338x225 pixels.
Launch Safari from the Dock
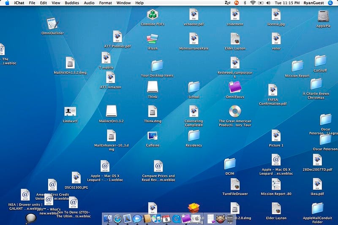(118, 219)
